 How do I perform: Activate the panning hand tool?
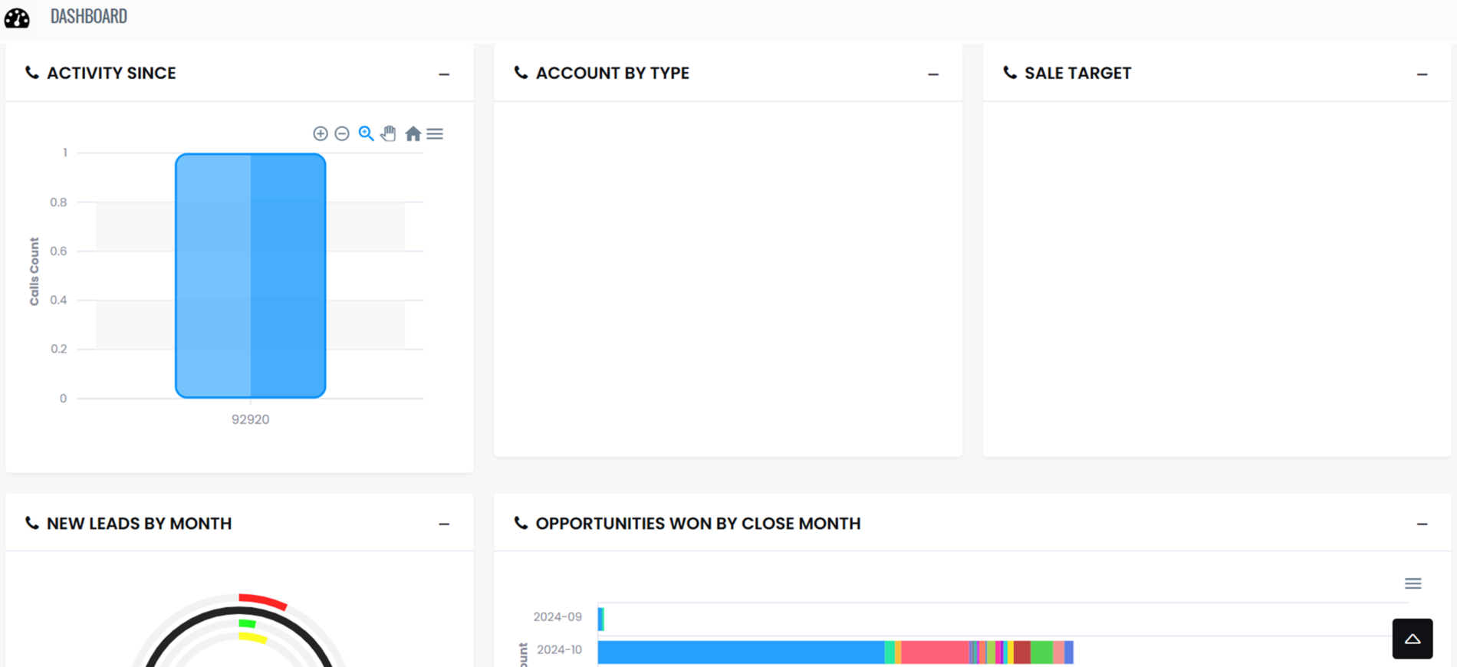pyautogui.click(x=389, y=133)
